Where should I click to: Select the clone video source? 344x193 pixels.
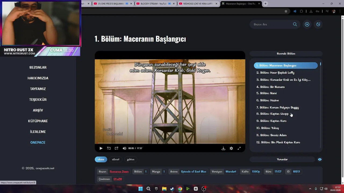pyautogui.click(x=101, y=159)
